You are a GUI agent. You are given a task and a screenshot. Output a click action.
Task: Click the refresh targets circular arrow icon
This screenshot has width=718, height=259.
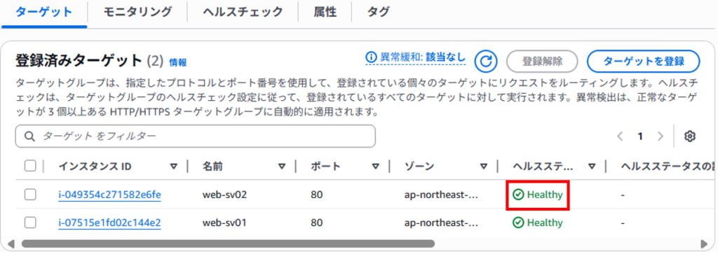pos(486,61)
